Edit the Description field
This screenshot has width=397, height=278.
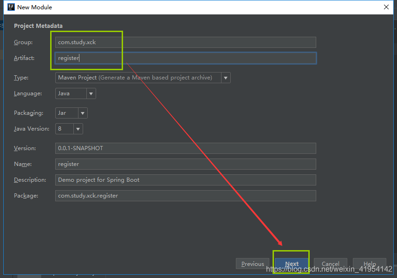[x=186, y=180]
